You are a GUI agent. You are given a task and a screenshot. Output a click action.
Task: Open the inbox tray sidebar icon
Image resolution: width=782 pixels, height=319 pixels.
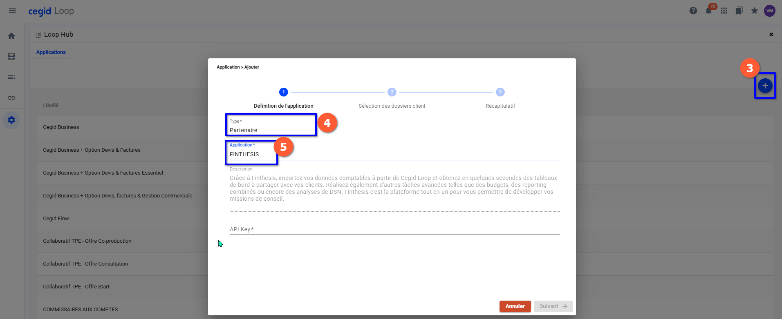click(11, 56)
